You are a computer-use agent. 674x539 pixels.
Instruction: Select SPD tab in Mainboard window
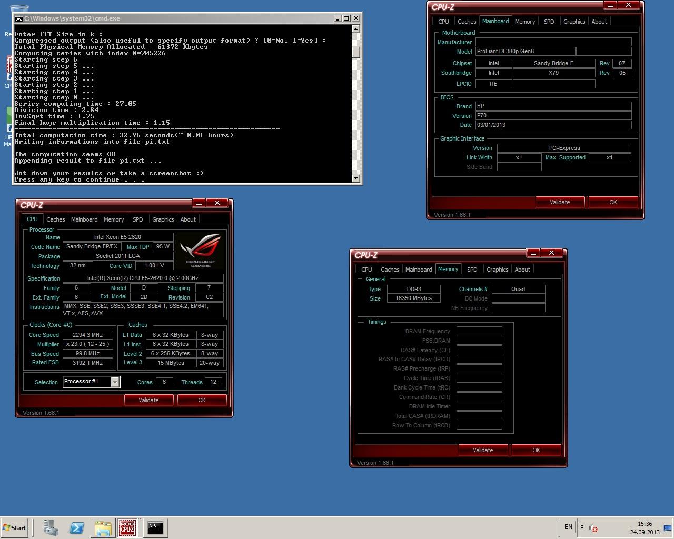549,22
